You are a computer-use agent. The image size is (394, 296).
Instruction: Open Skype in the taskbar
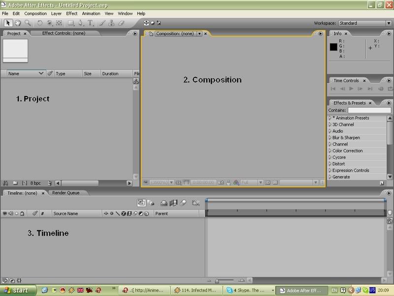tap(249, 290)
